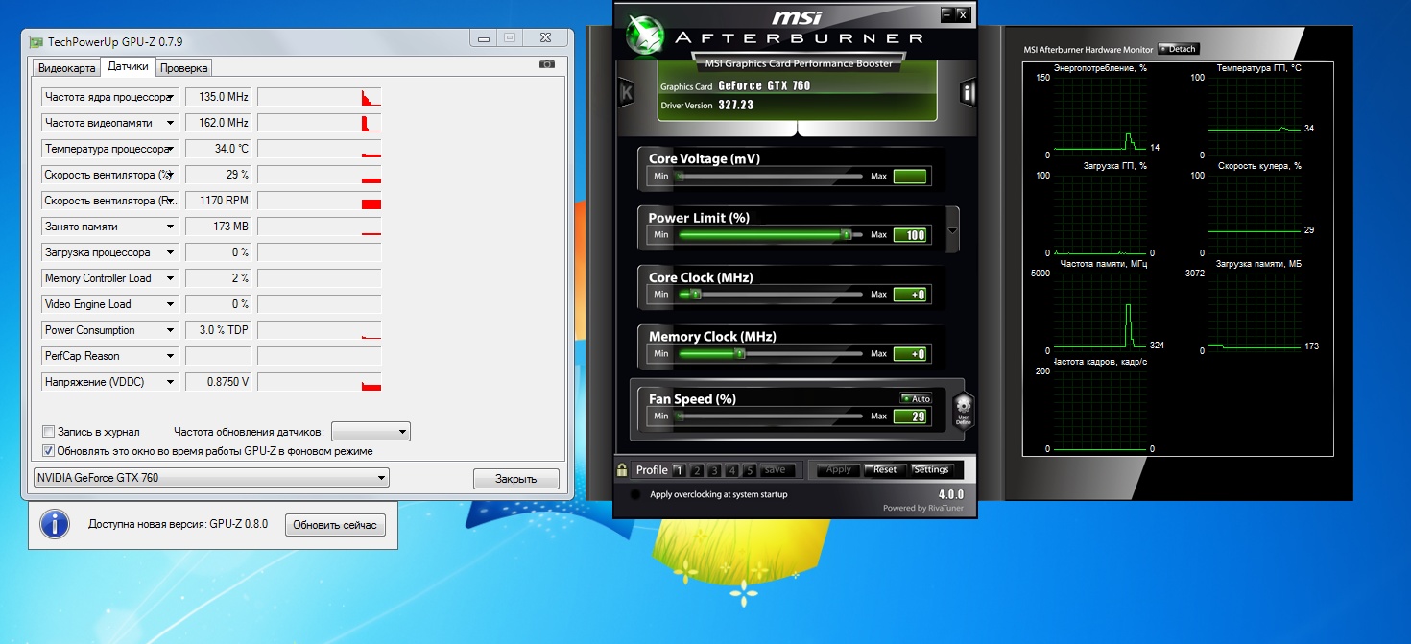Click 'Обновить сейчас' to update GPU-Z
The height and width of the screenshot is (644, 1411).
coord(335,525)
